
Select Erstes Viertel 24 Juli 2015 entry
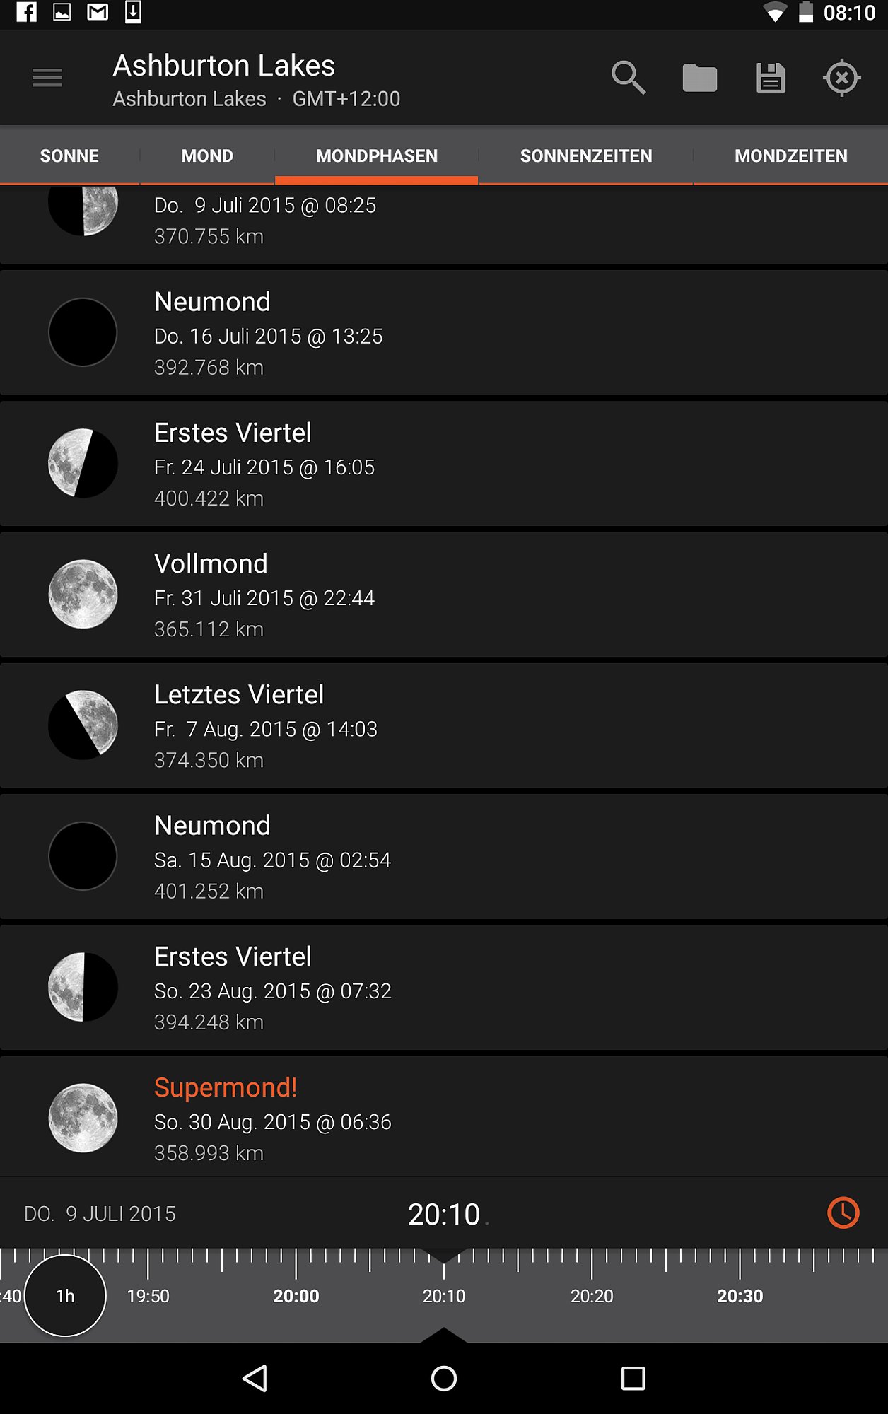[444, 463]
